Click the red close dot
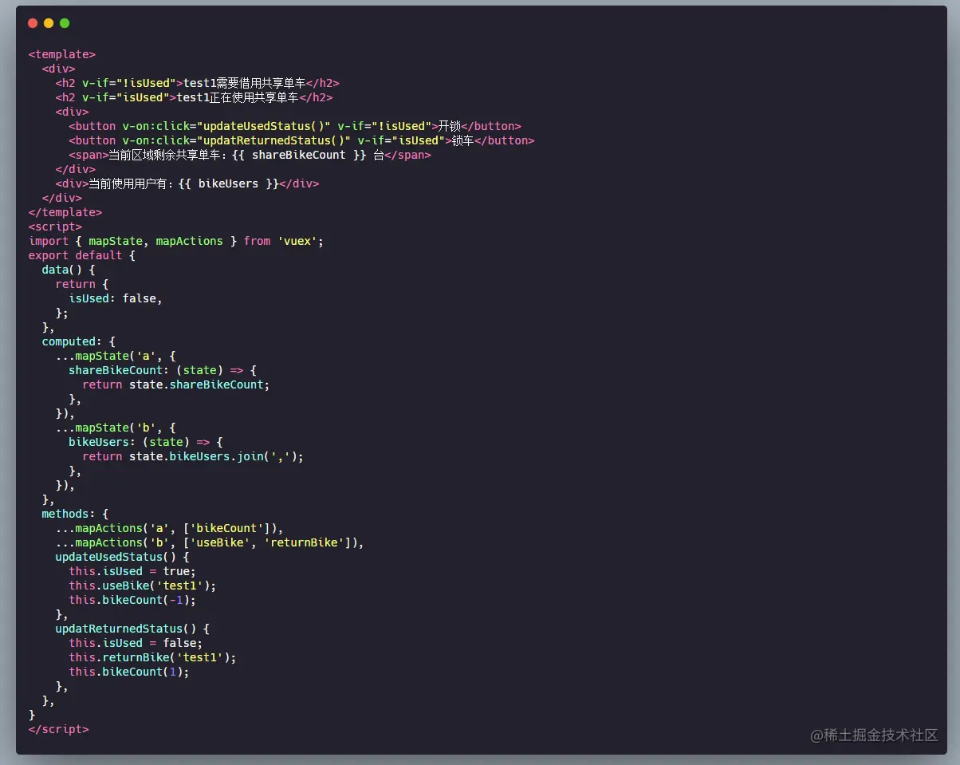Viewport: 960px width, 765px height. coord(33,23)
